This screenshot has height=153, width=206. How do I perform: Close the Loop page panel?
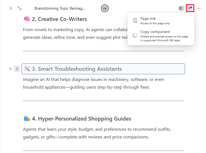11,8
